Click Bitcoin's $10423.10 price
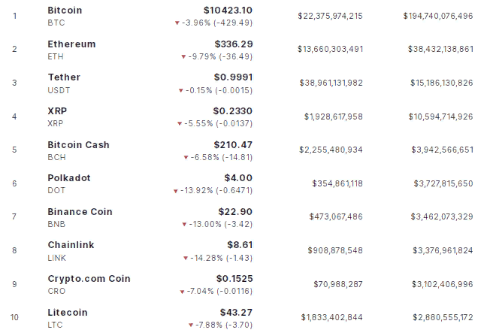The width and height of the screenshot is (487, 336). [x=228, y=11]
